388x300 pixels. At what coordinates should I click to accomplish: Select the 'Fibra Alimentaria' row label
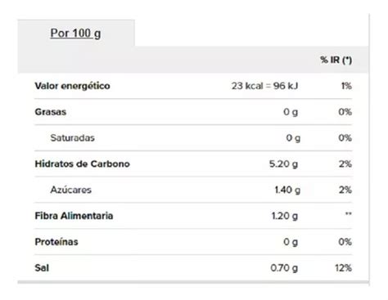tap(74, 216)
